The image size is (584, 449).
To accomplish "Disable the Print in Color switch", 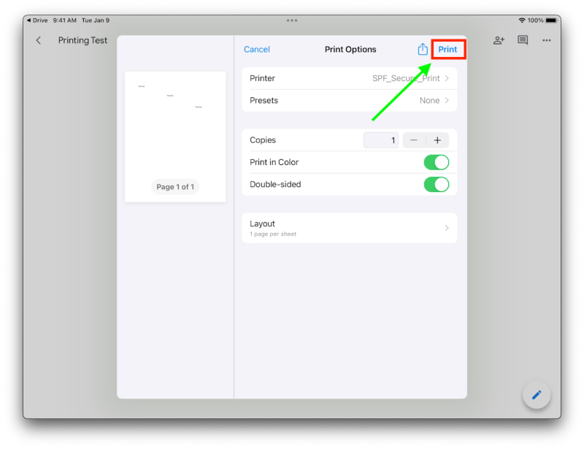I will tap(436, 162).
